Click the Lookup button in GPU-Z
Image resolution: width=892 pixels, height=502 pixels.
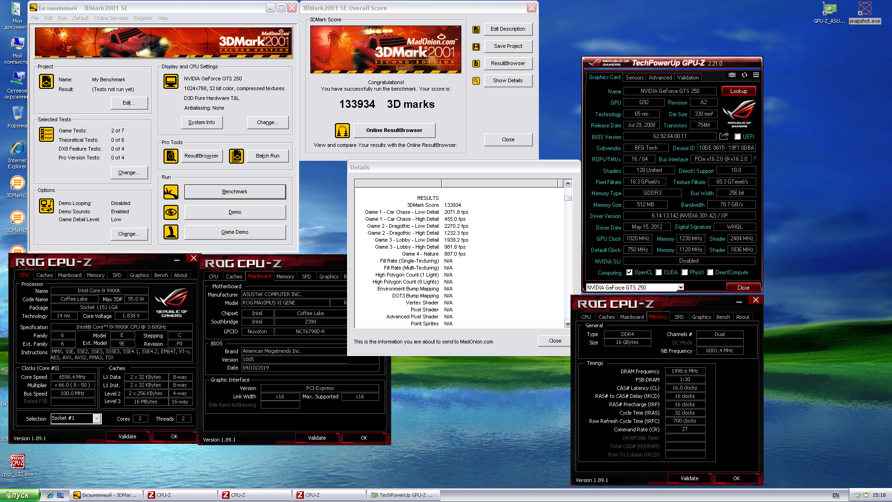click(x=738, y=91)
